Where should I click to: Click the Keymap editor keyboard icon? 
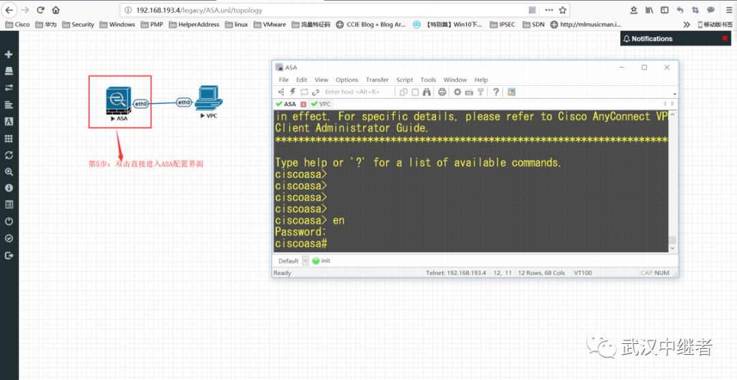point(469,92)
